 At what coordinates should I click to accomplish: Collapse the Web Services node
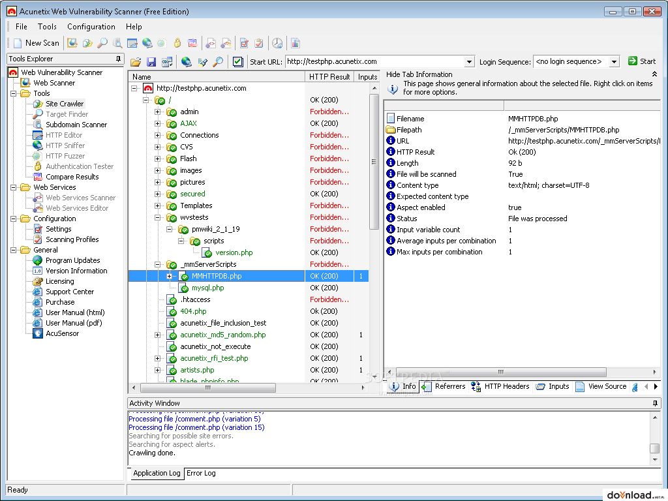tap(14, 187)
